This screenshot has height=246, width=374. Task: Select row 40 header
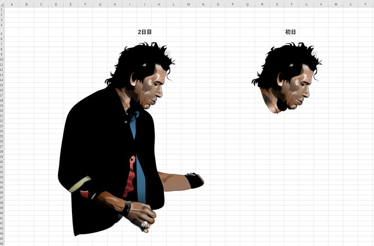2,213
